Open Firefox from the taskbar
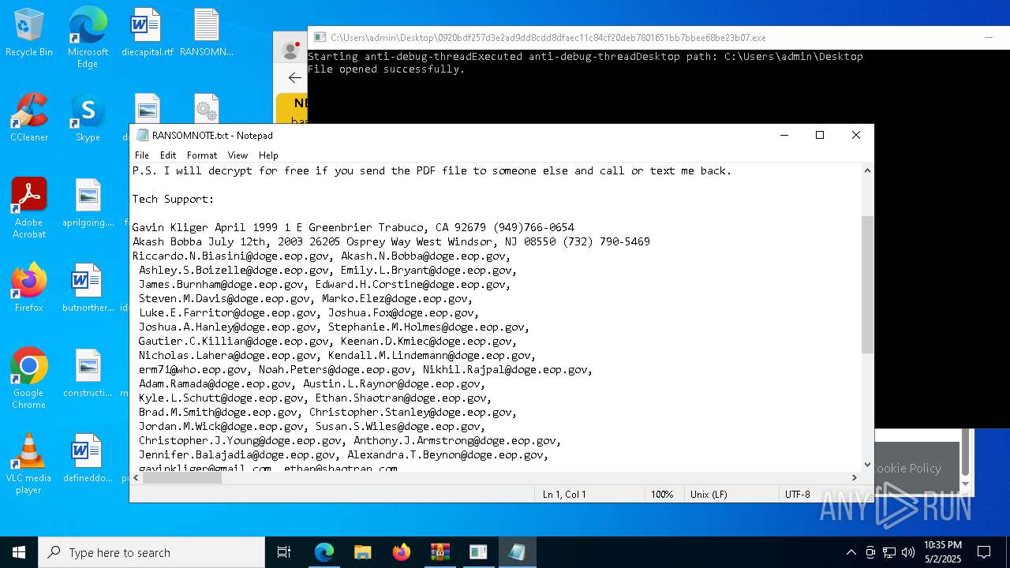The image size is (1010, 568). pyautogui.click(x=402, y=552)
